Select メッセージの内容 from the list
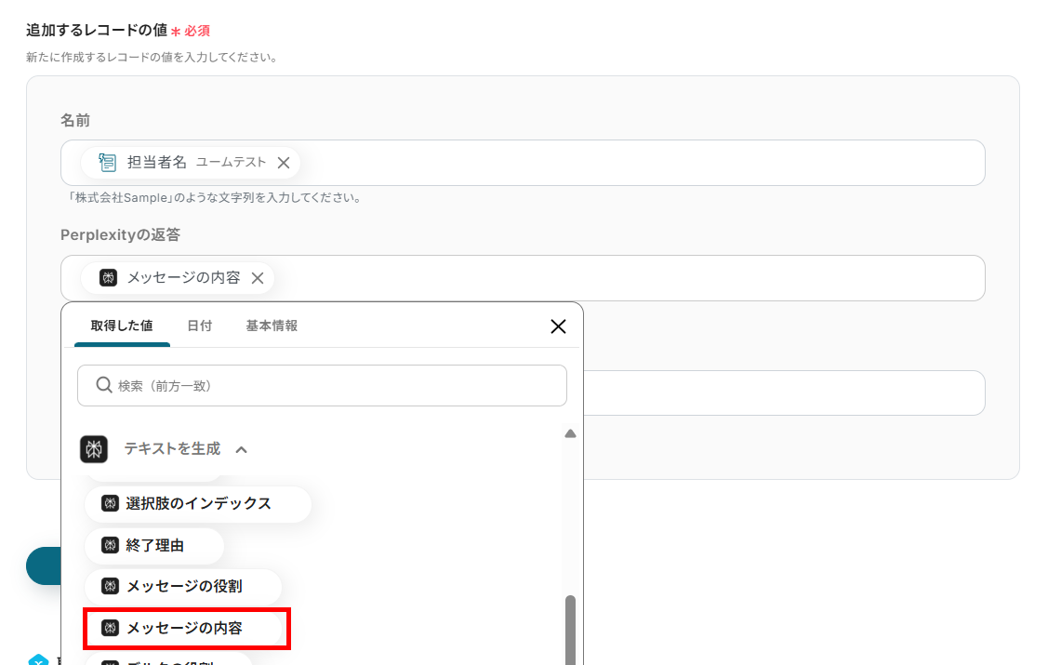Screen dimensions: 1048x665 click(186, 629)
